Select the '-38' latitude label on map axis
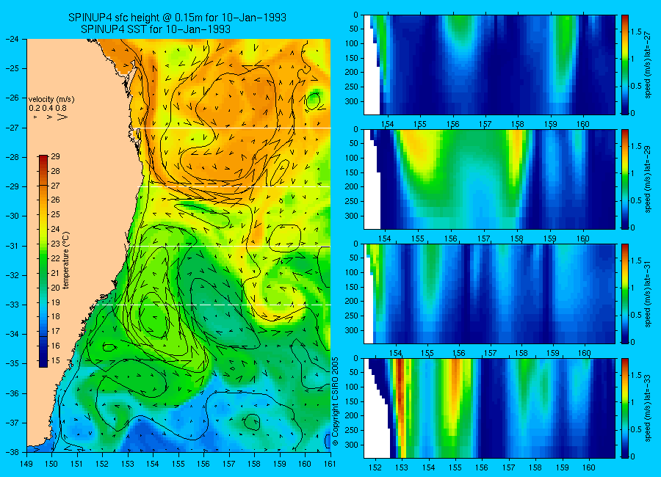This screenshot has height=477, width=661. tap(12, 452)
